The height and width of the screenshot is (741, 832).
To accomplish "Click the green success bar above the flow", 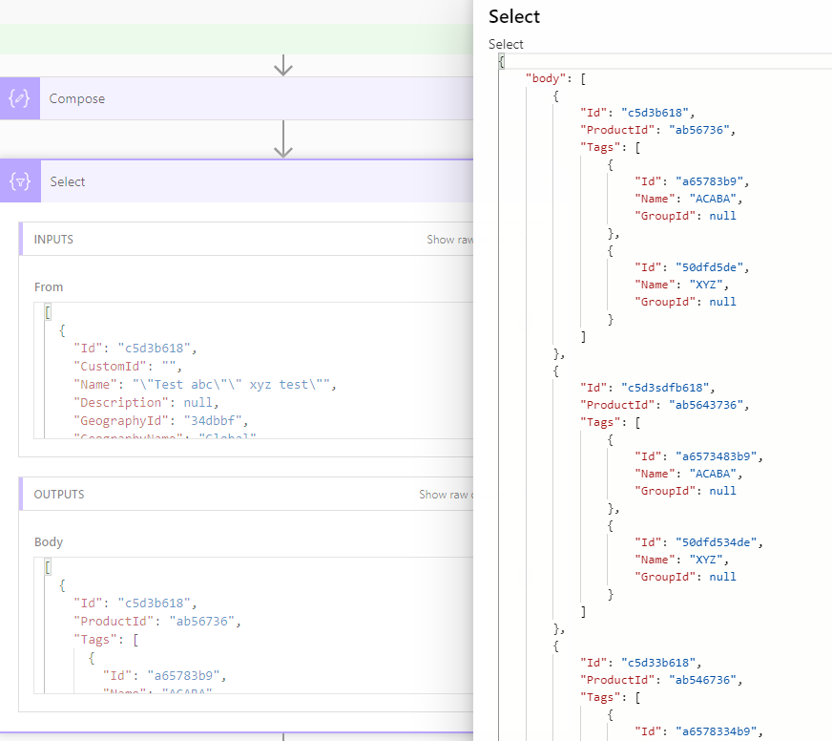I will coord(239,38).
